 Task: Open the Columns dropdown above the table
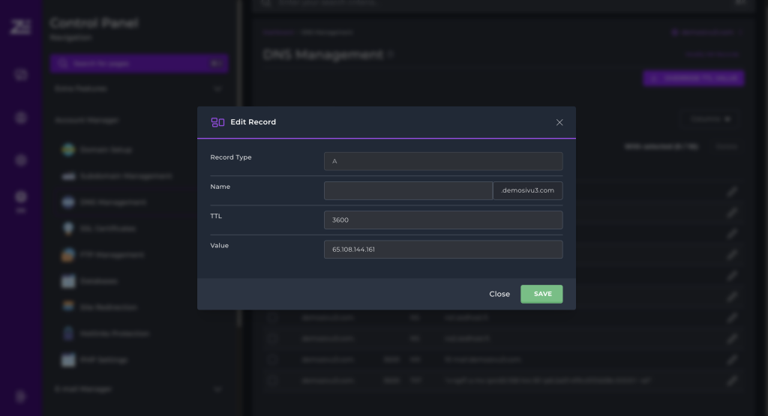[710, 119]
